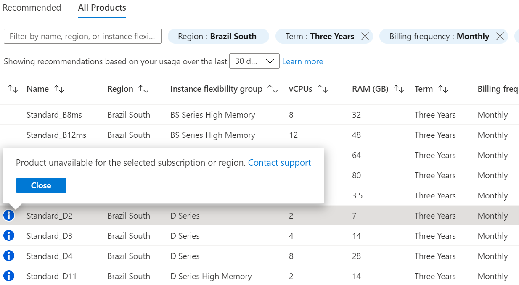519x285 pixels.
Task: Sort by Instance flexibility group arrows
Action: click(273, 89)
